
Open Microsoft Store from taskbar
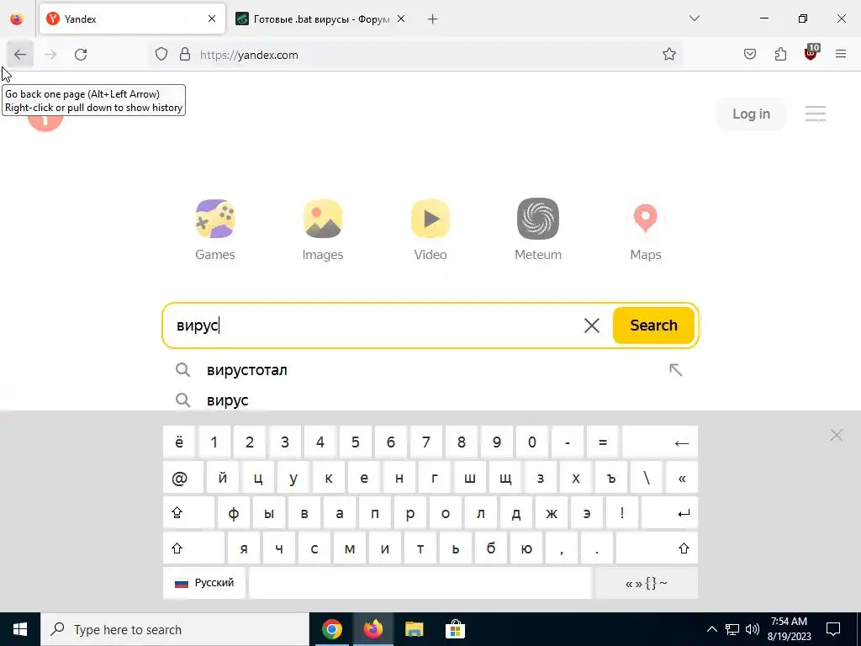click(x=455, y=629)
